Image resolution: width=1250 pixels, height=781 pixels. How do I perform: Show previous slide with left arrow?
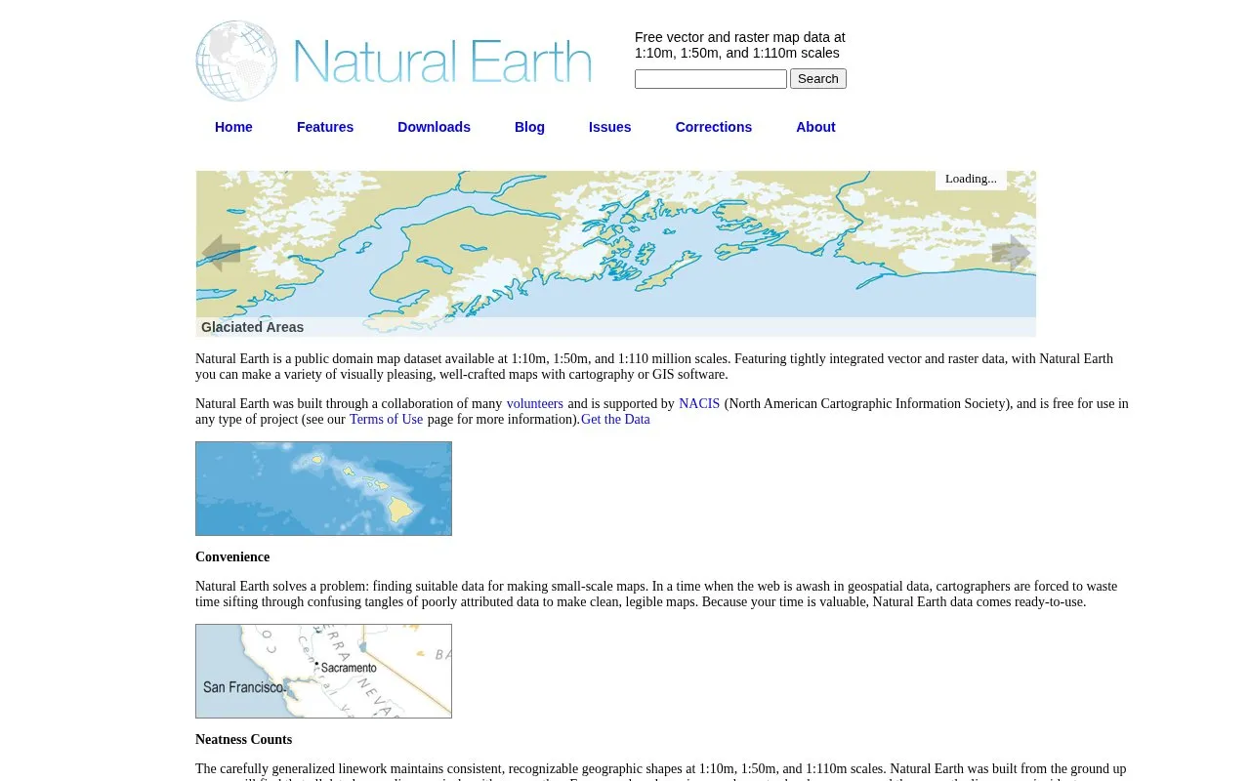(x=221, y=253)
